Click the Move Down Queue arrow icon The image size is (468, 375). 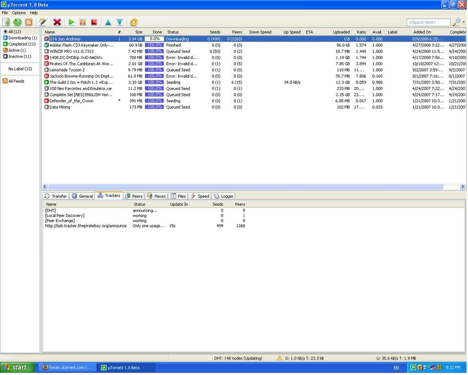pyautogui.click(x=120, y=22)
